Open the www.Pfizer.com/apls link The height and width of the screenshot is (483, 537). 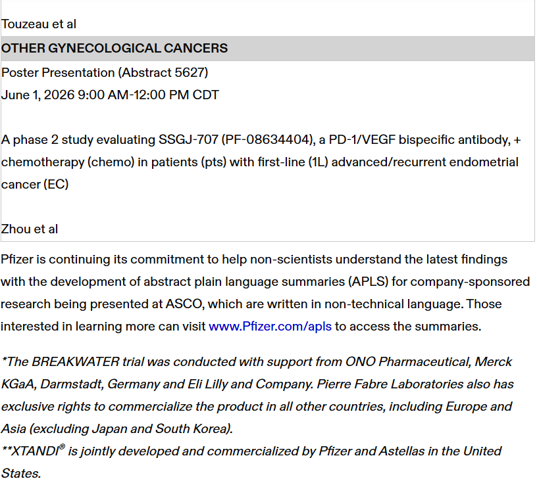pyautogui.click(x=270, y=327)
